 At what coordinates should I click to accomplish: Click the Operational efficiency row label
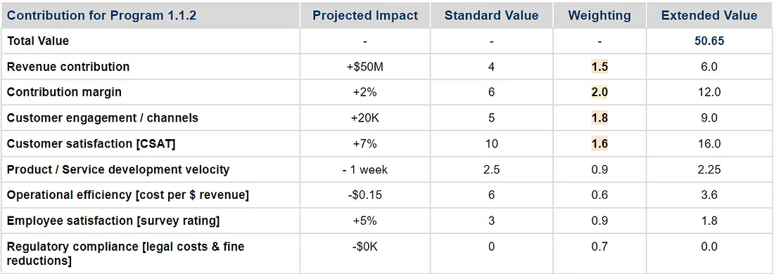pos(128,195)
